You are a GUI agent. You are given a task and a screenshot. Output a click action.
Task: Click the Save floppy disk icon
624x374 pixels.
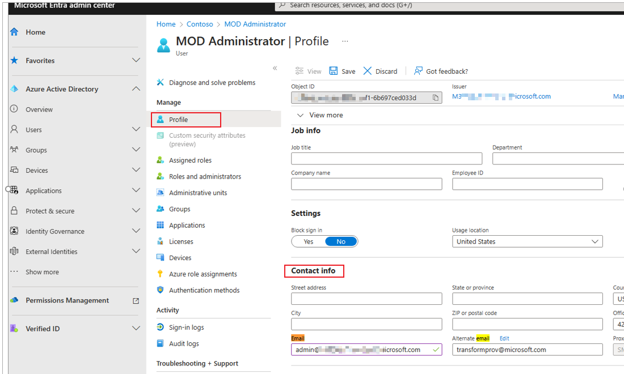pyautogui.click(x=333, y=71)
